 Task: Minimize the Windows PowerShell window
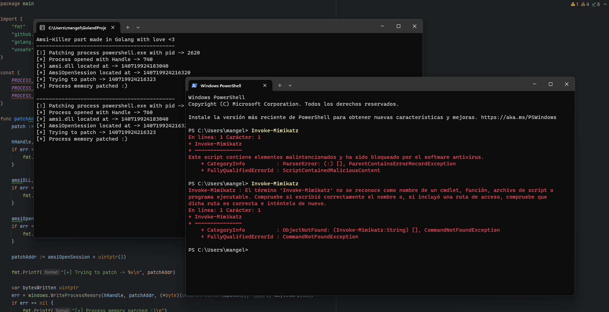pyautogui.click(x=535, y=84)
